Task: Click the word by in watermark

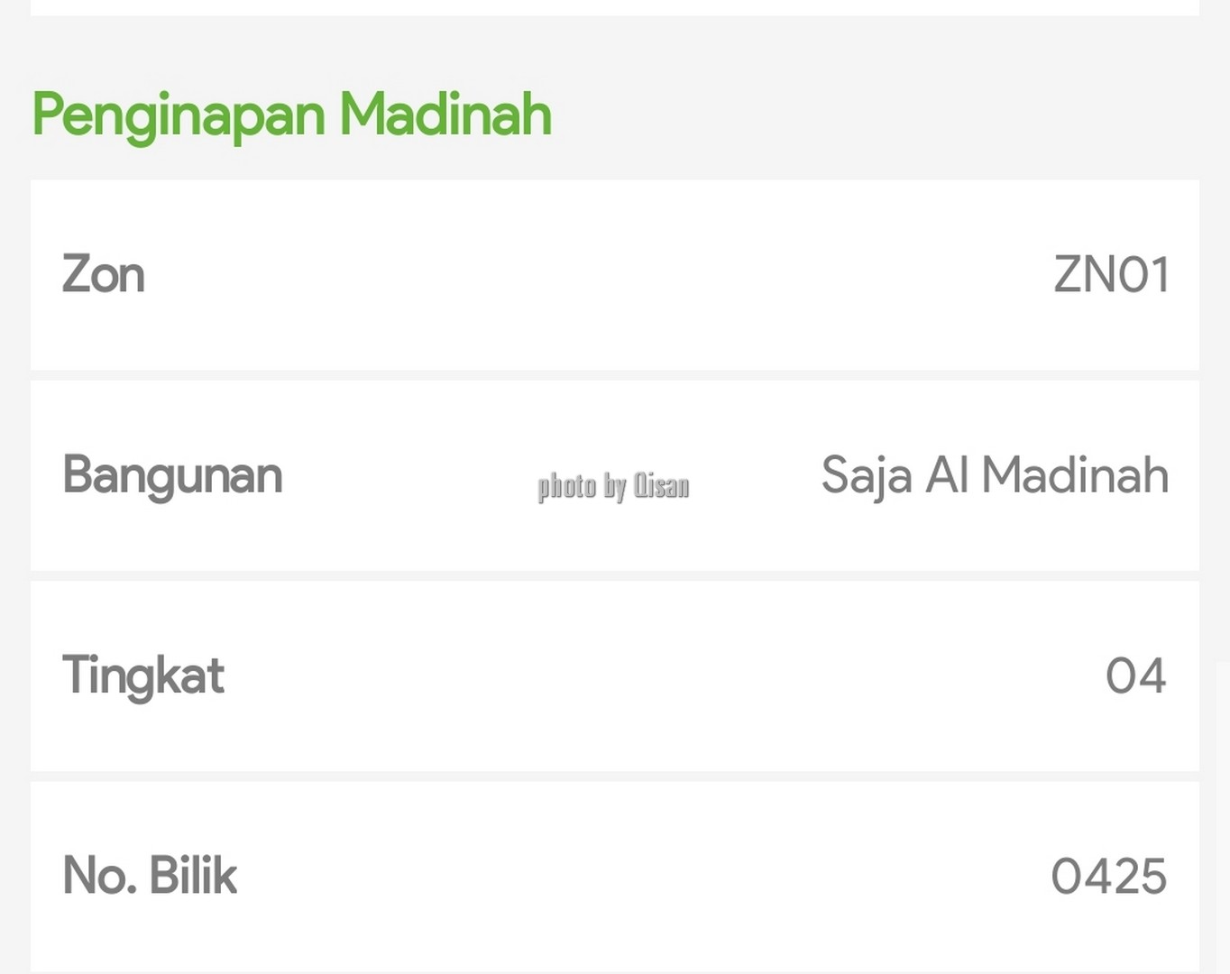Action: coord(615,487)
